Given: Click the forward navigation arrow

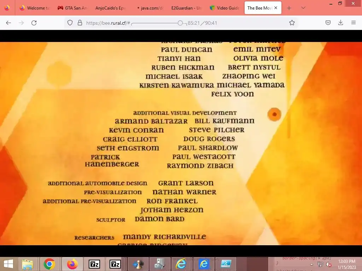Looking at the screenshot, I should click(21, 23).
